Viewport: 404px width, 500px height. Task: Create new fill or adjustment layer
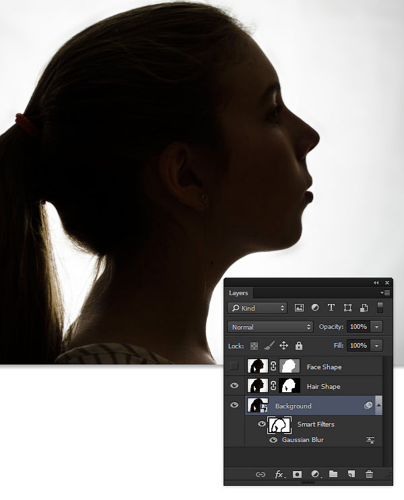(315, 474)
